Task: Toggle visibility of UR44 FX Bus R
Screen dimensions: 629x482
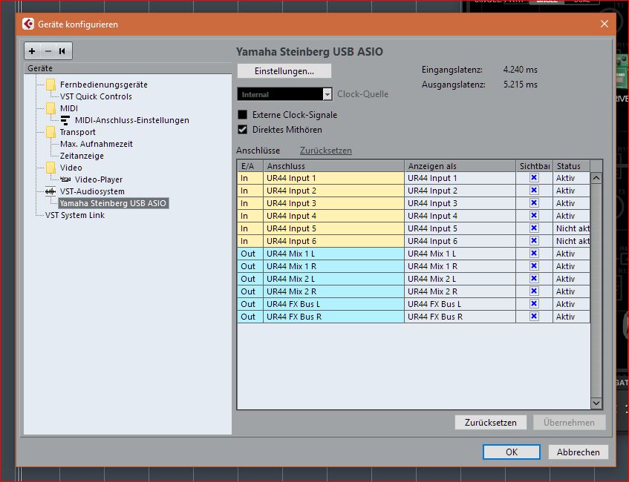Action: tap(534, 316)
